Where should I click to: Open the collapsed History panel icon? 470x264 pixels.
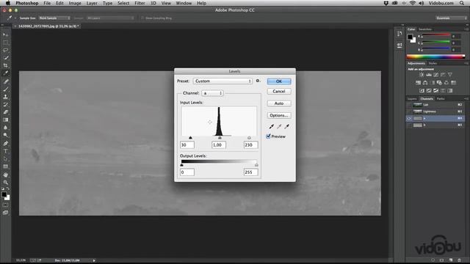tap(399, 34)
